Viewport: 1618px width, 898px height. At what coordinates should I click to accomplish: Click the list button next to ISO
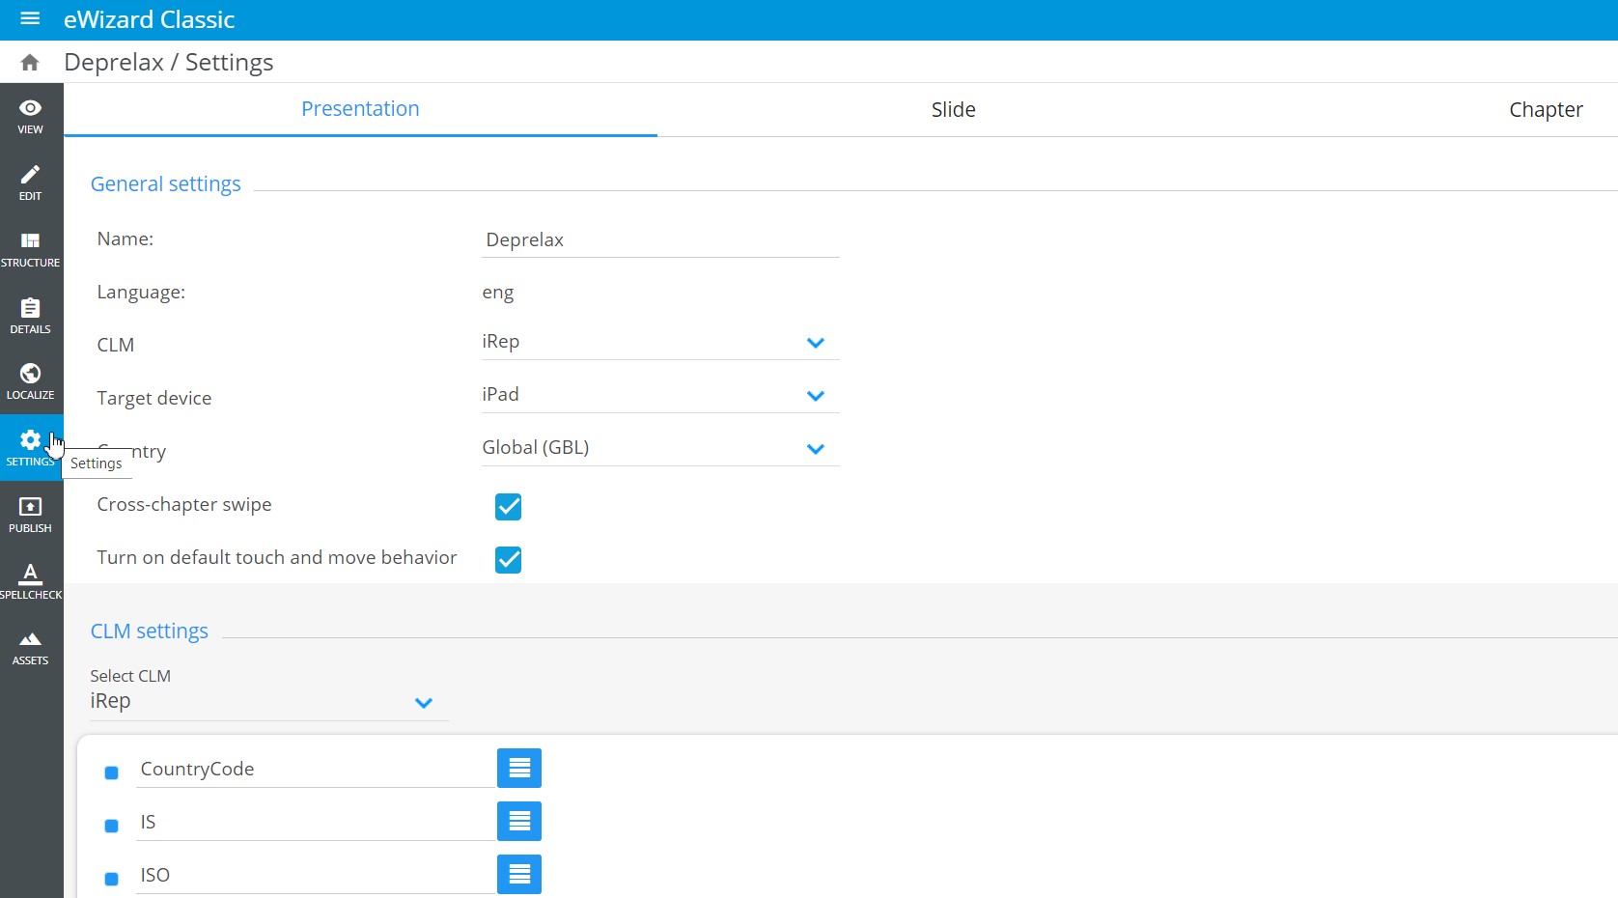tap(519, 875)
